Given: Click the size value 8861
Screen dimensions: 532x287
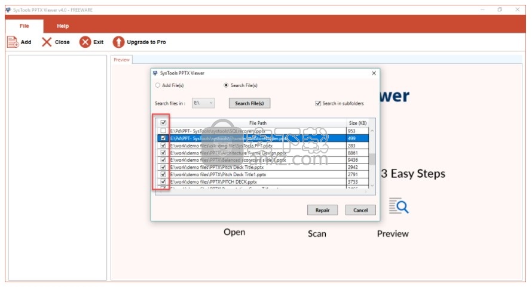Looking at the screenshot, I should click(353, 153).
